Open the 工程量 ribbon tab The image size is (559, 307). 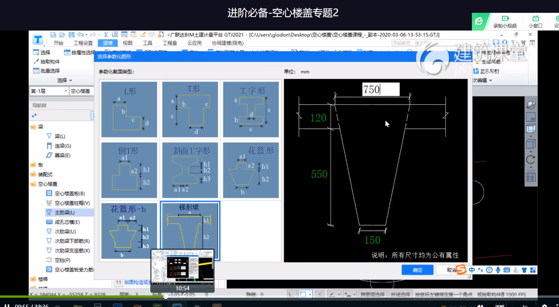[170, 43]
